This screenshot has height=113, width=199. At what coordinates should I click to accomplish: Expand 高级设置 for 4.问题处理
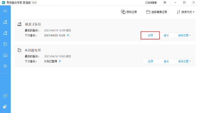[183, 61]
